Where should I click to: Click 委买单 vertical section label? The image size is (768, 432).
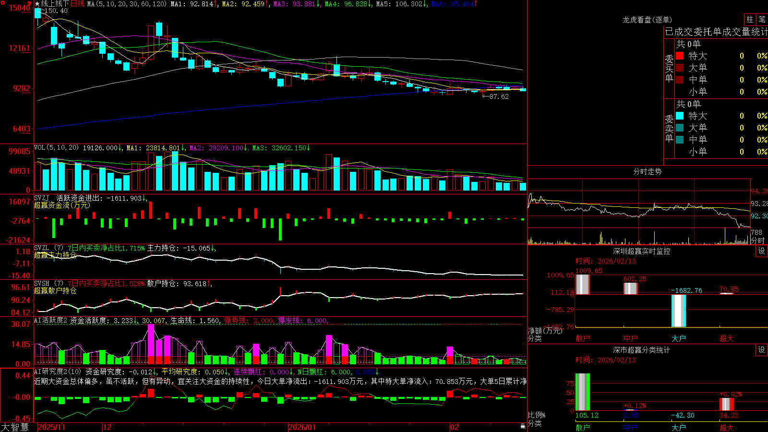coord(669,69)
